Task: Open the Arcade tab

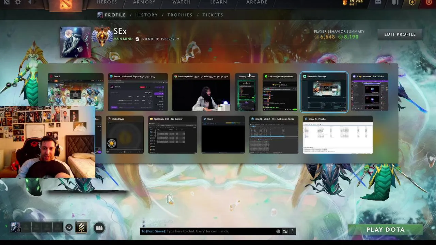Action: (x=257, y=2)
